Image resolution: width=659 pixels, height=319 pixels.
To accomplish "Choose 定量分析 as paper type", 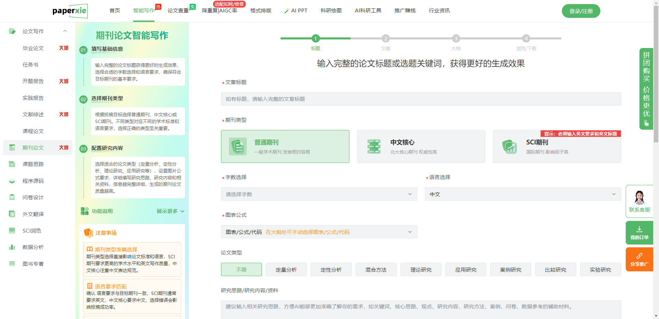I will 286,270.
